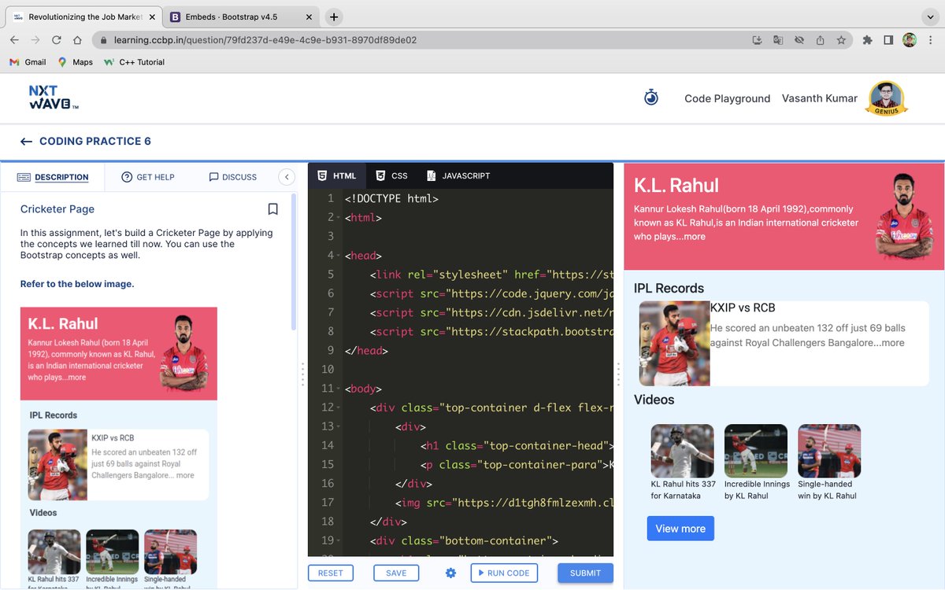The image size is (945, 590).
Task: Reload the current page
Action: pos(57,40)
